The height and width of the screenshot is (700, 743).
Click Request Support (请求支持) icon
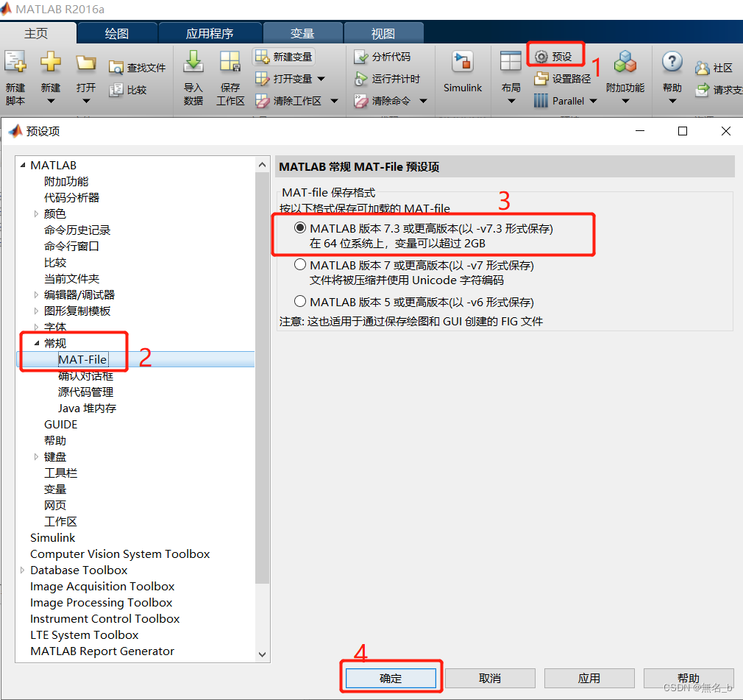[703, 90]
